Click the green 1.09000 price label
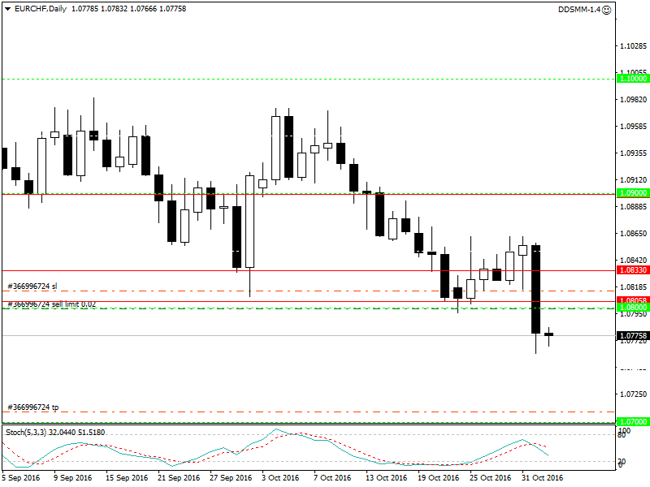Screen dimensions: 650x487 tap(633, 193)
